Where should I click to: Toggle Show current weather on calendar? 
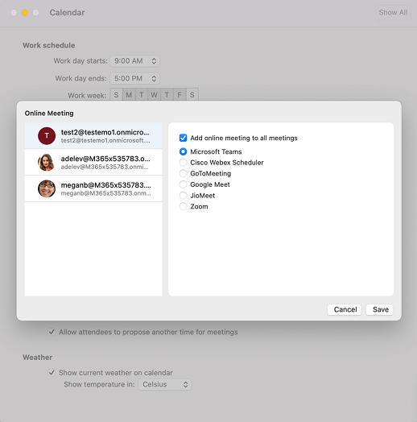click(52, 373)
